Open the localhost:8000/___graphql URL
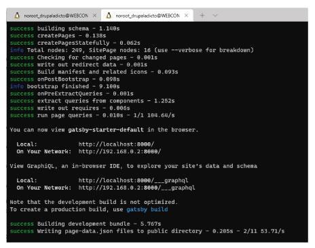 [133, 180]
